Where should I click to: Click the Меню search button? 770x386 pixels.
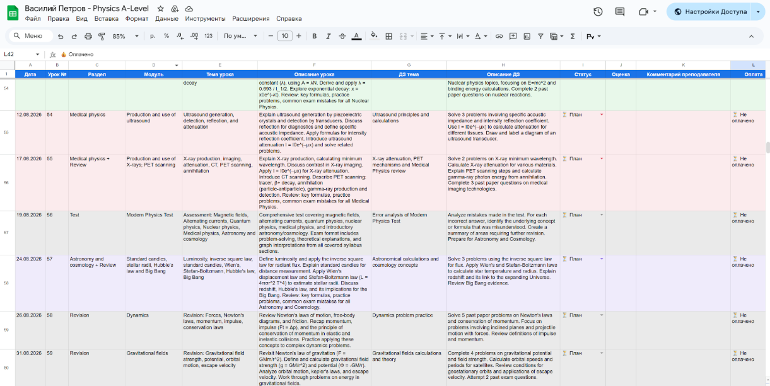click(x=30, y=36)
